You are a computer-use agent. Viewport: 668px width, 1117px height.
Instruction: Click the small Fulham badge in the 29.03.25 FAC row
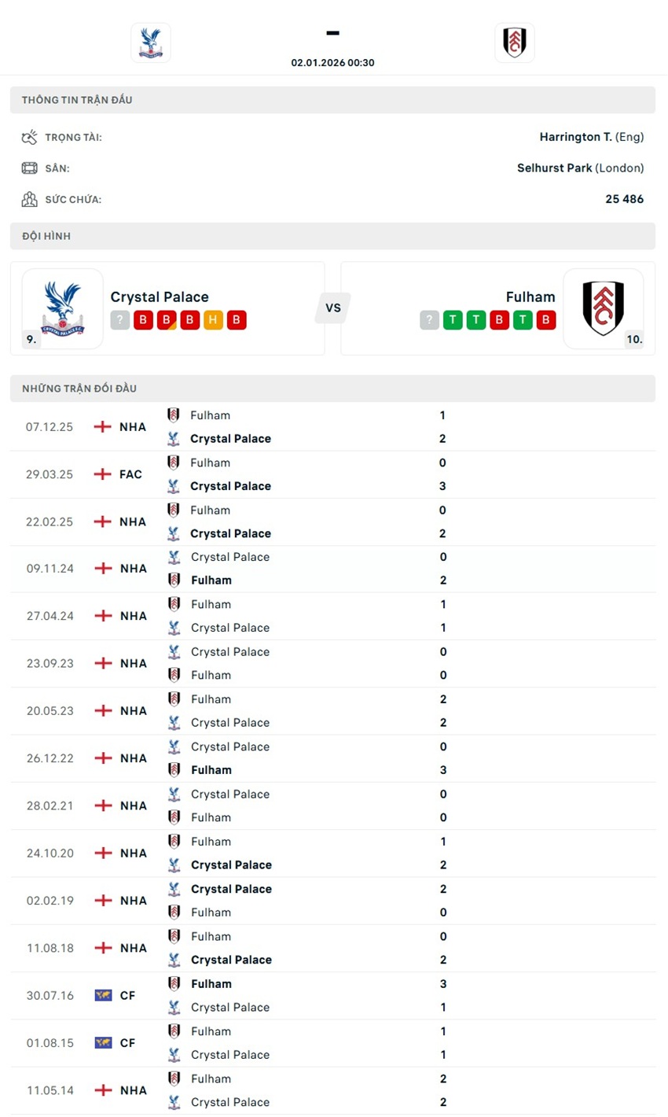click(x=174, y=463)
